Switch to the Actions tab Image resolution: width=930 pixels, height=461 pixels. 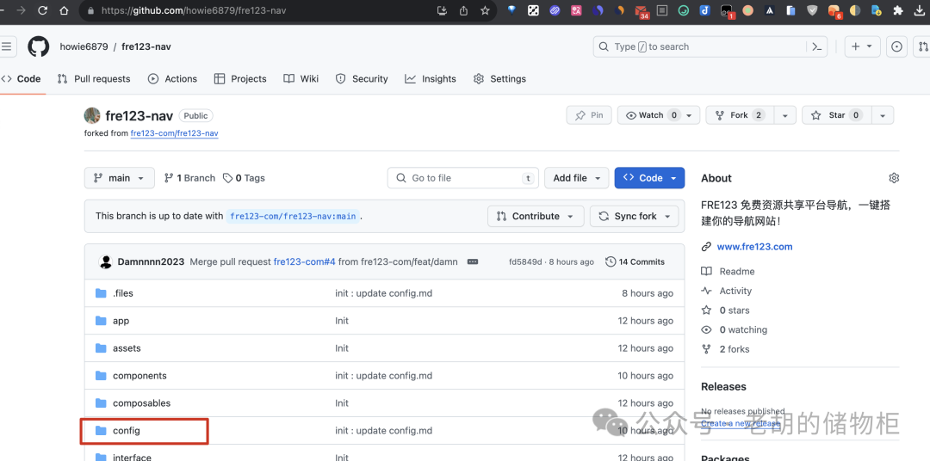[172, 79]
